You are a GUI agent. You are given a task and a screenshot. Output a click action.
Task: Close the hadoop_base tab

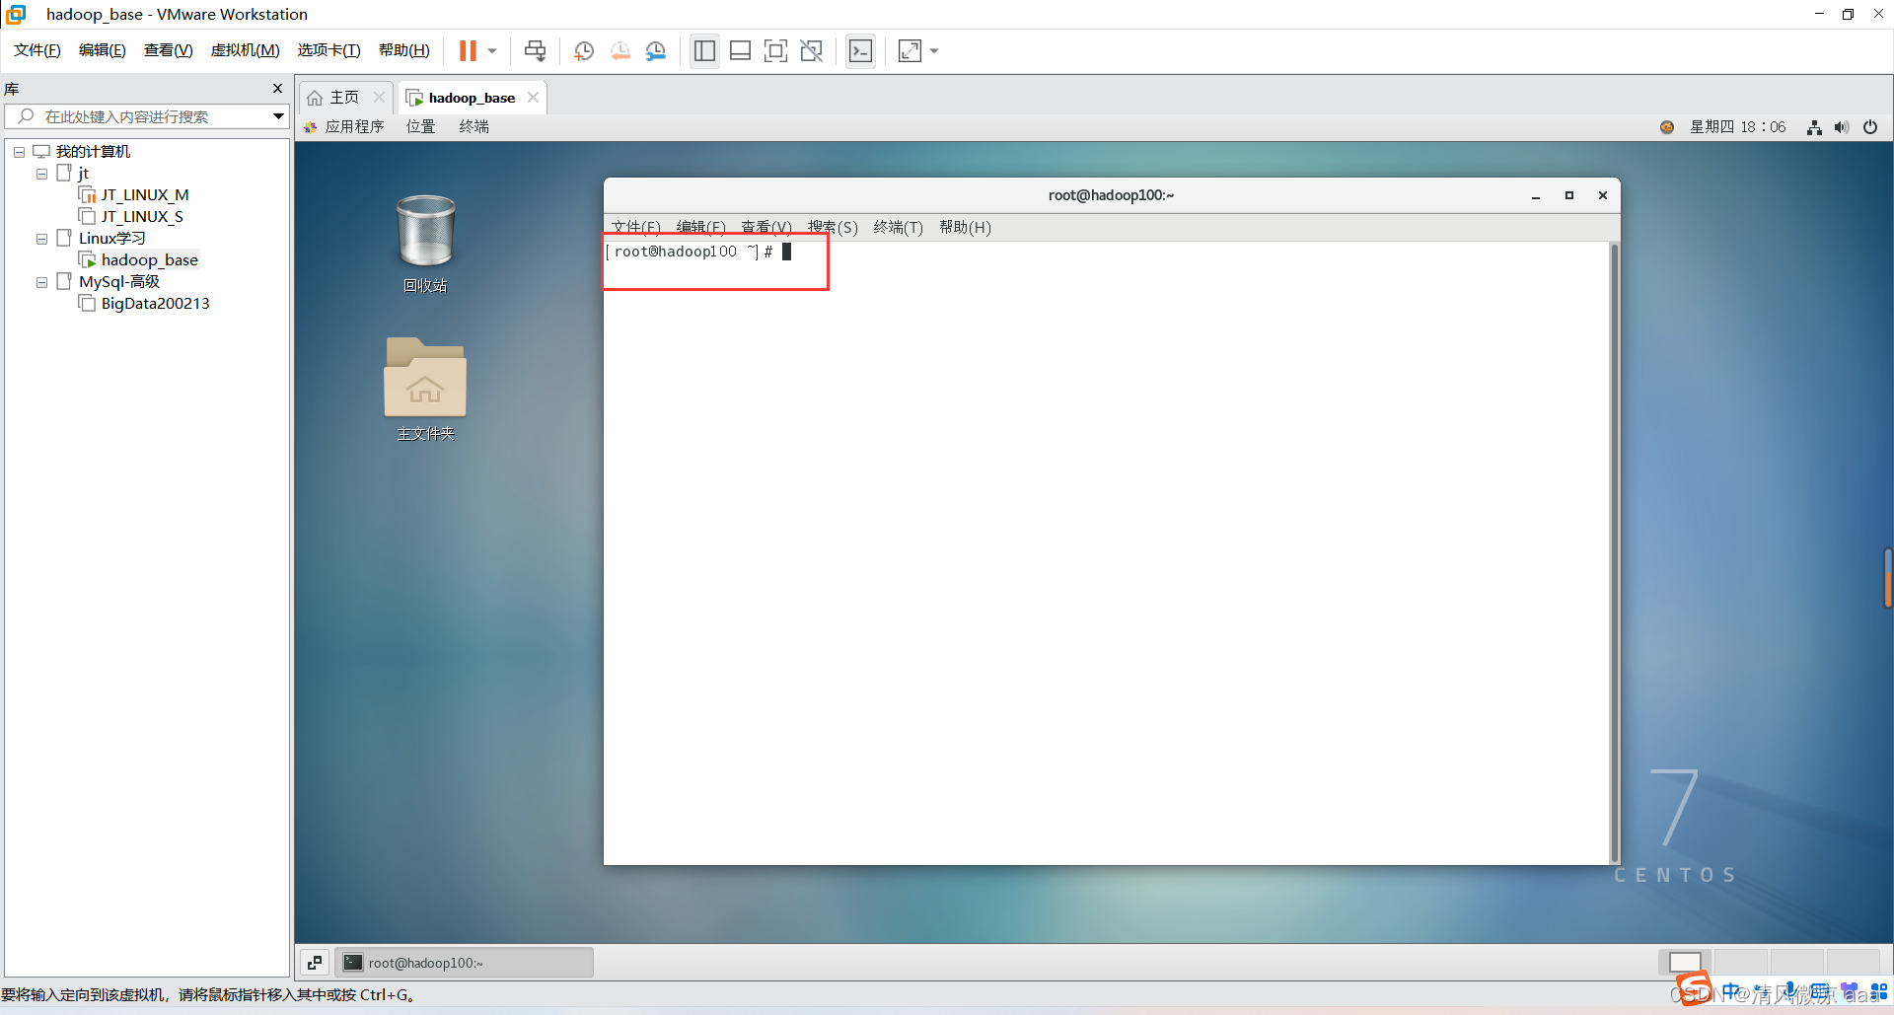coord(533,98)
